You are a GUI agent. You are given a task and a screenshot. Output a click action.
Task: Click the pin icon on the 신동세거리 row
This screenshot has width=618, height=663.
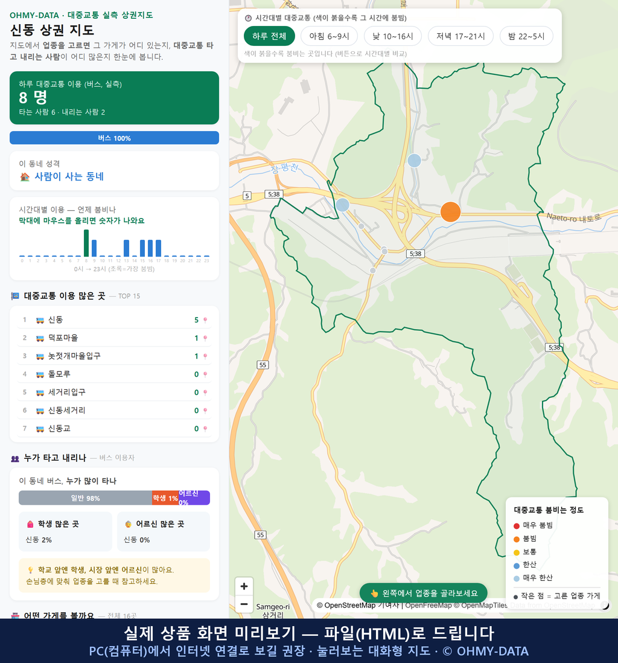pyautogui.click(x=205, y=411)
